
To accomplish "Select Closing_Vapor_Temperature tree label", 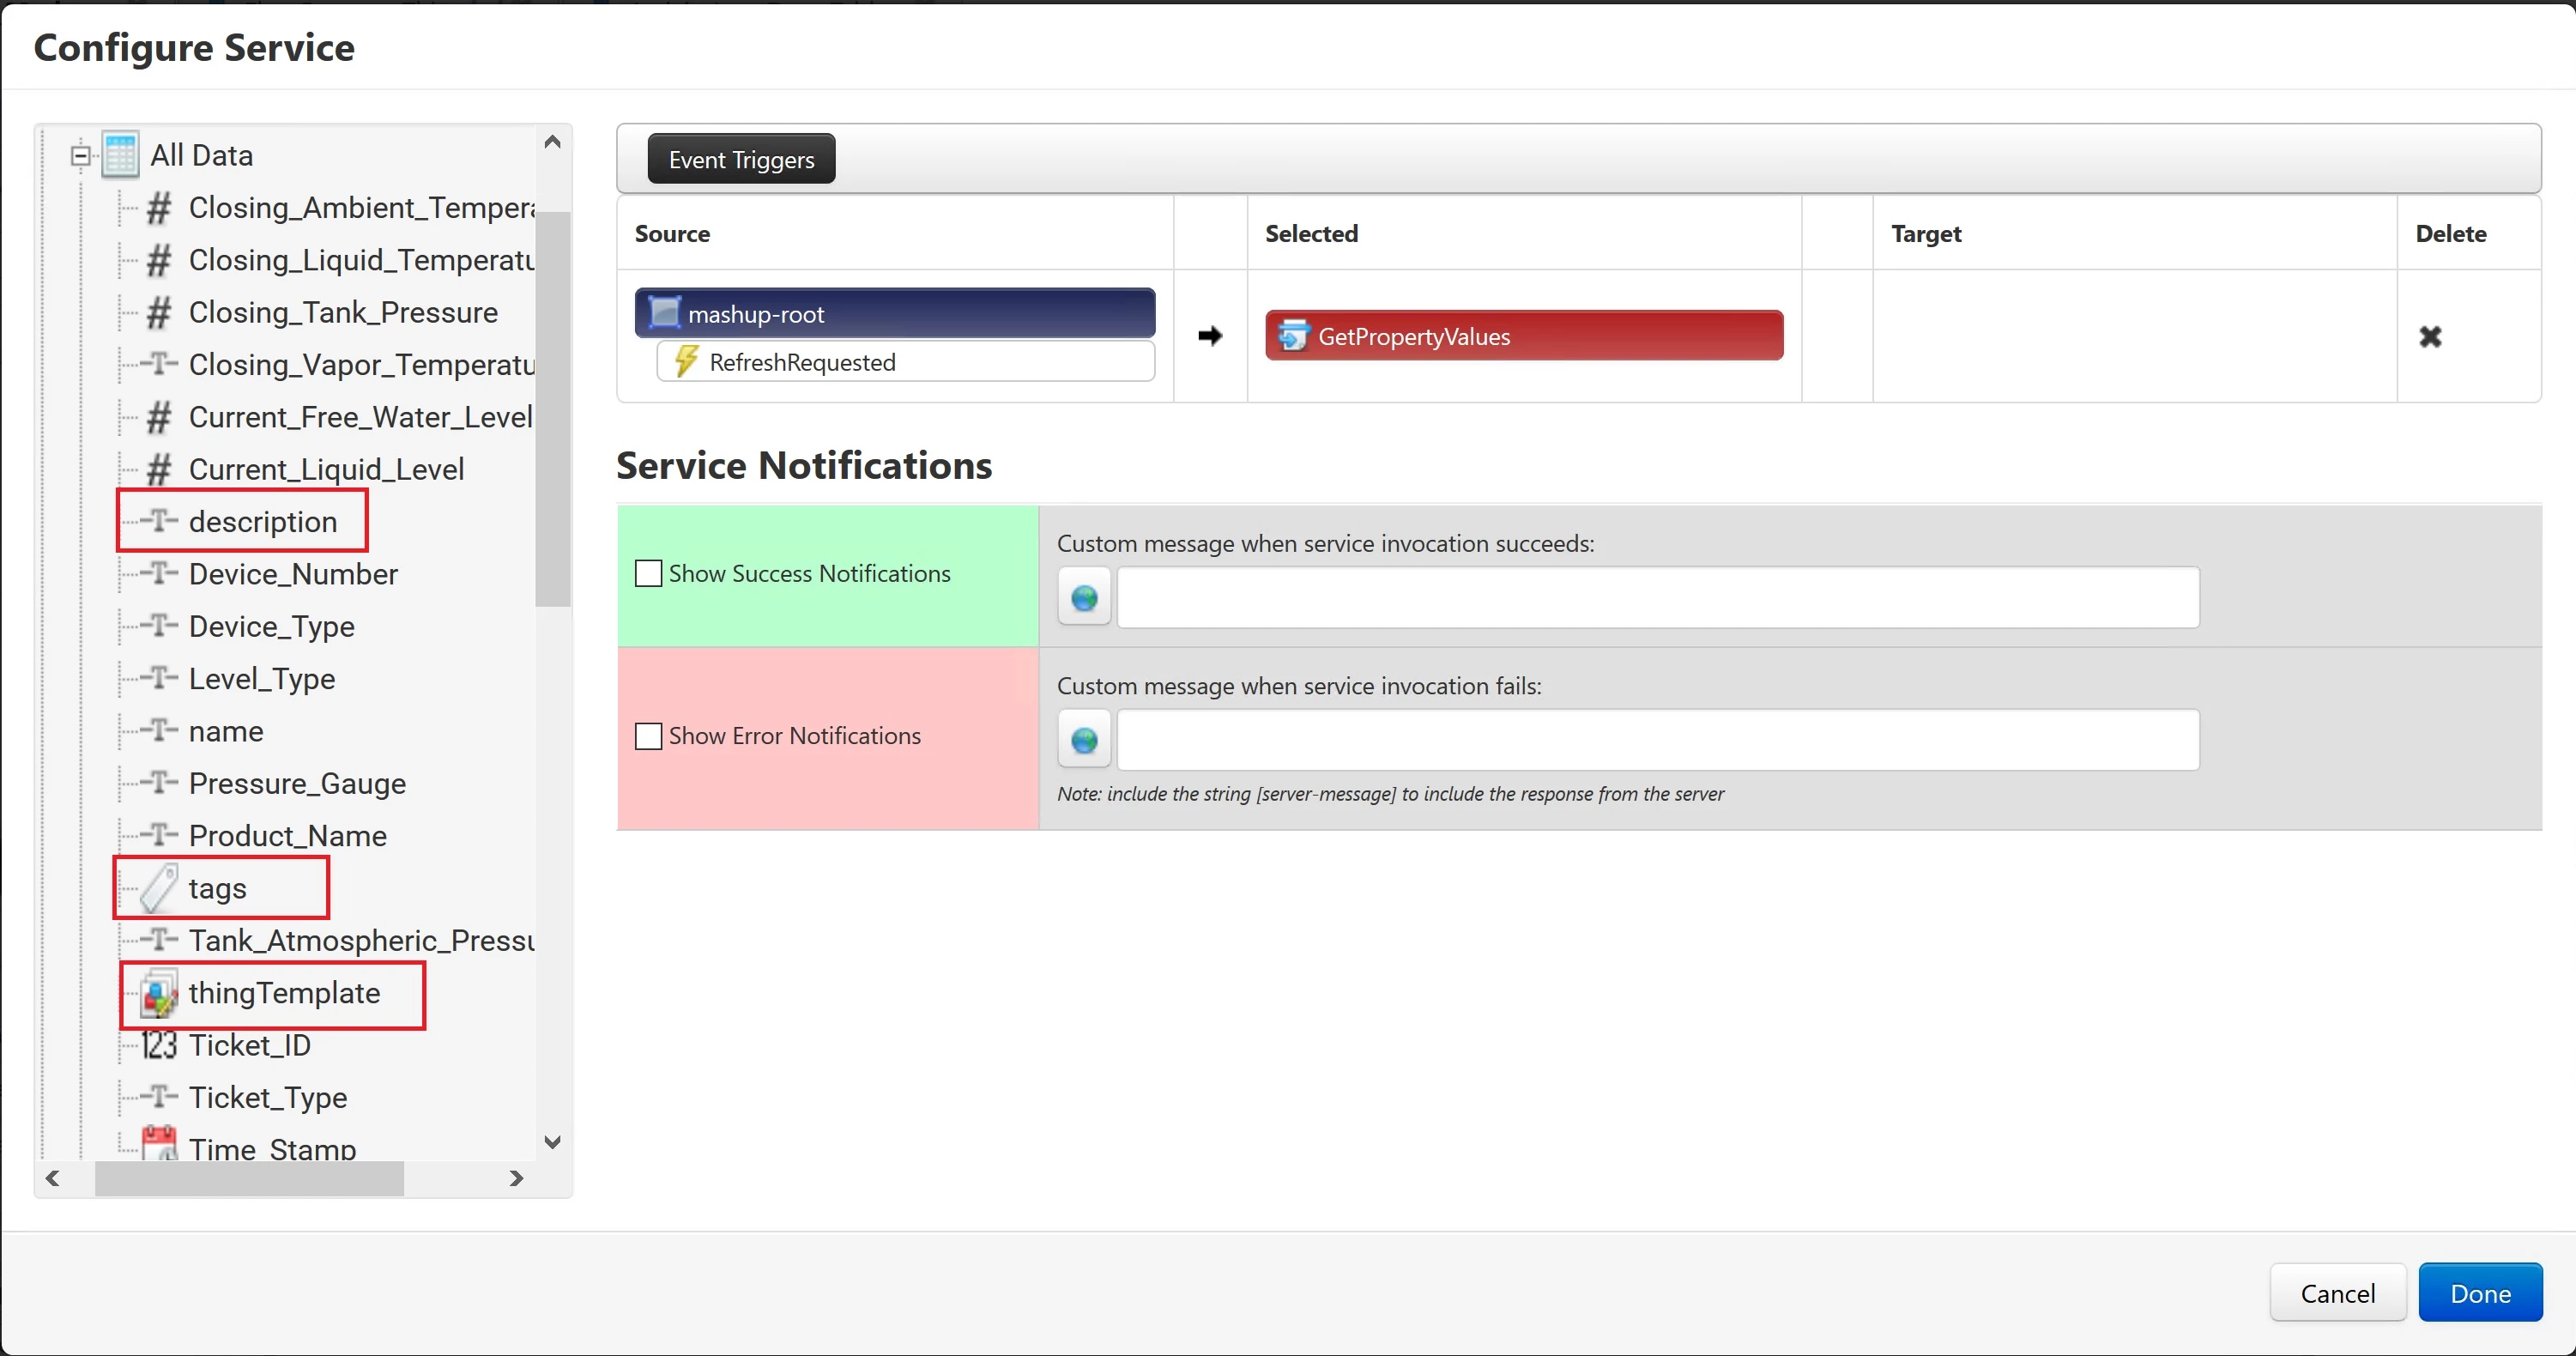I will 361,364.
